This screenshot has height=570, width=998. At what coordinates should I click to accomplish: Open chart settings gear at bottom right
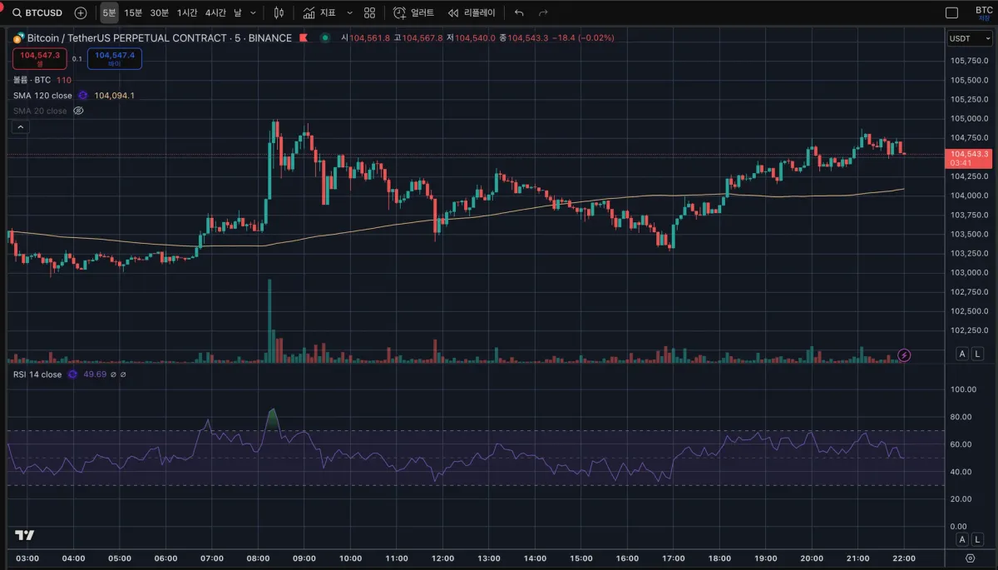click(x=970, y=558)
